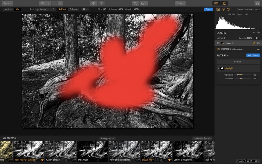Open the Custom workspace dropdown
262x164 pixels.
[x=239, y=62]
